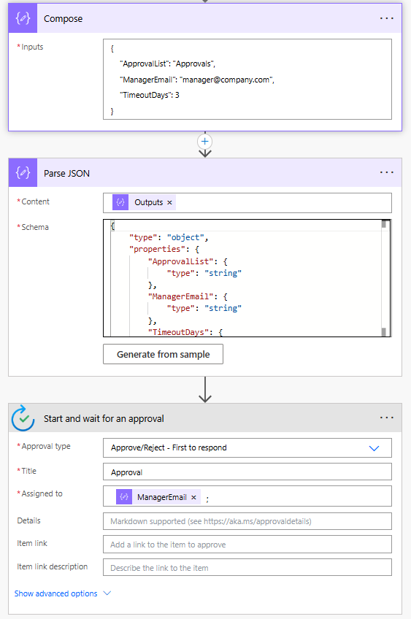The image size is (411, 619).
Task: Open the Compose action ellipsis menu
Action: coord(386,18)
